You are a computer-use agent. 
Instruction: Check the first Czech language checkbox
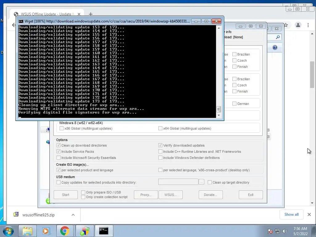click(x=235, y=60)
